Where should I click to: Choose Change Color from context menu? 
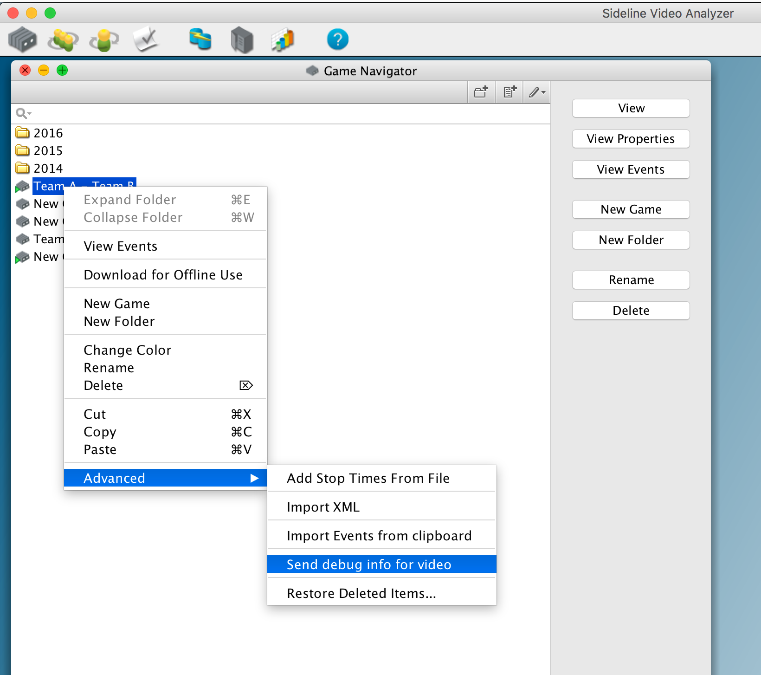point(165,350)
